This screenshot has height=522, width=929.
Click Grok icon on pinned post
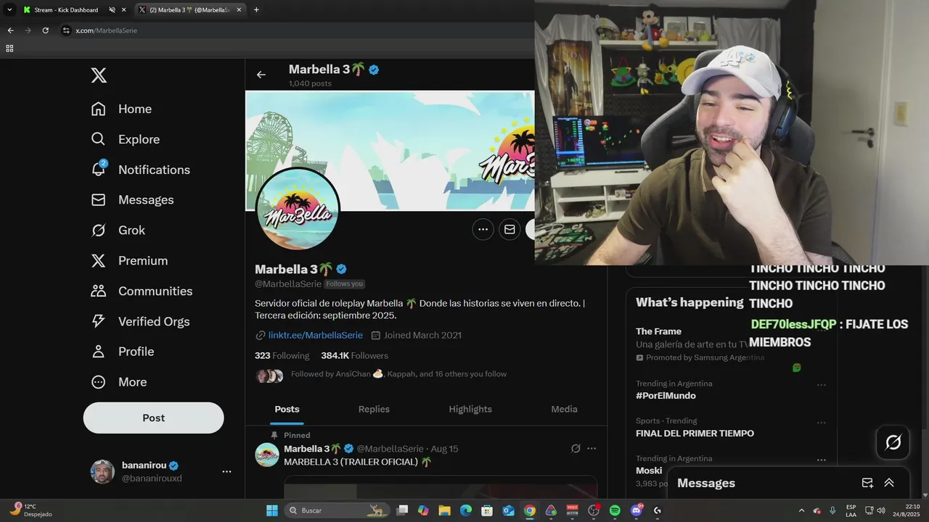coord(576,449)
